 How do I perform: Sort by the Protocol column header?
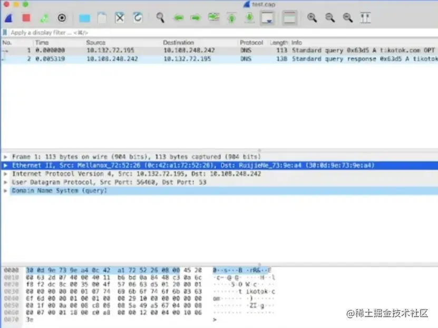(x=253, y=43)
